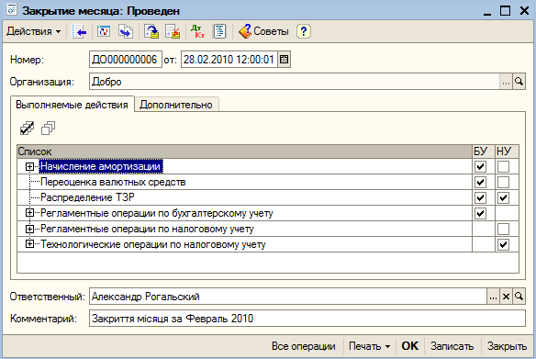
Task: Switch to Дополнительно tab
Action: [176, 105]
